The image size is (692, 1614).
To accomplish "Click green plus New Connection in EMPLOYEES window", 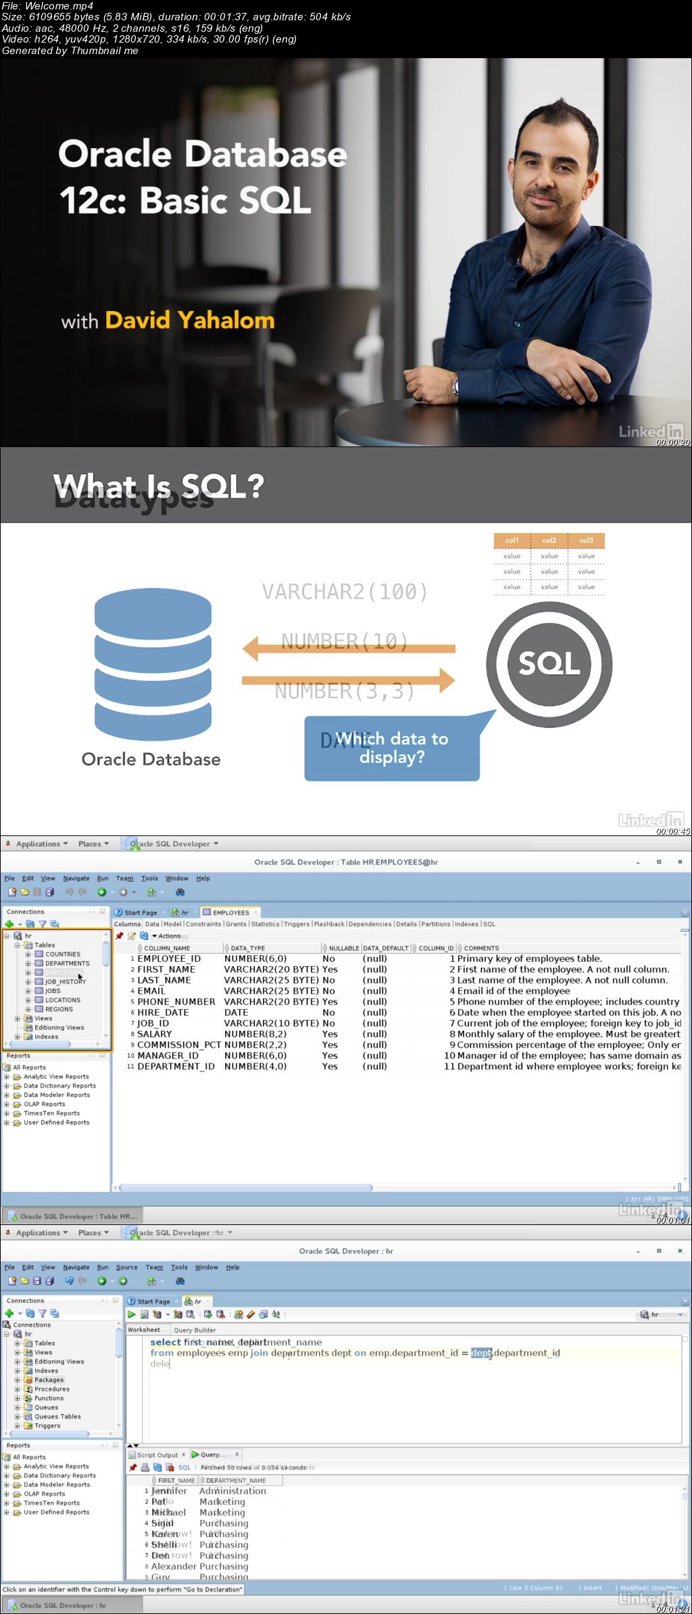I will click(x=9, y=924).
